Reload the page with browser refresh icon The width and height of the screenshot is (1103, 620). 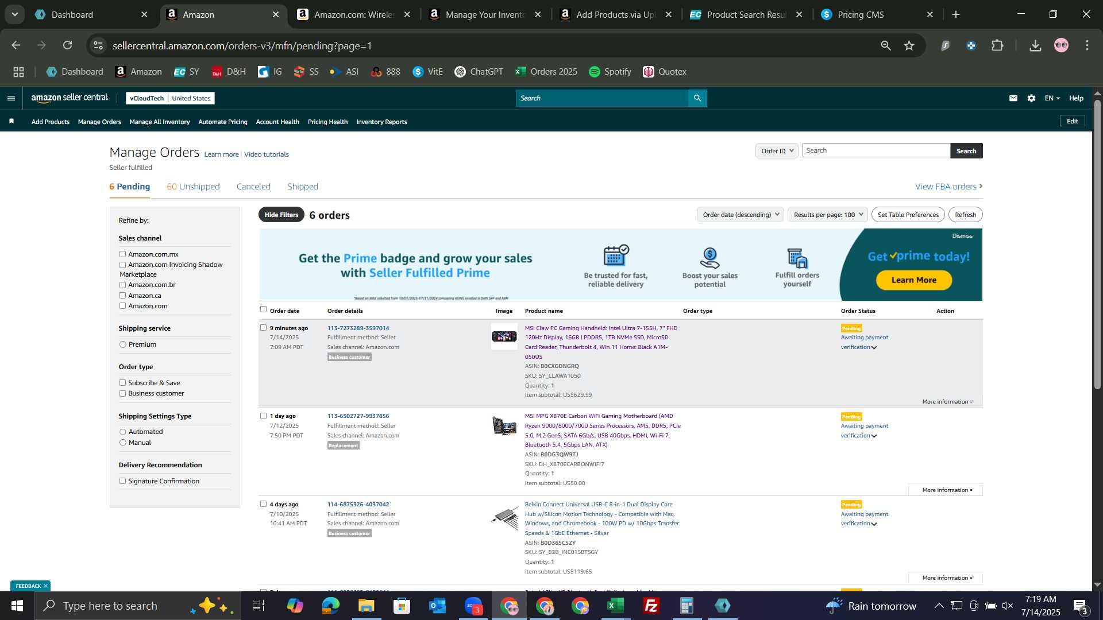(x=68, y=45)
